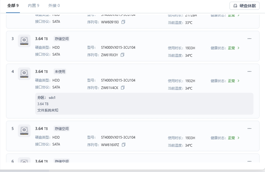Expand health status details for disk 4
The width and height of the screenshot is (265, 172).
(x=238, y=81)
